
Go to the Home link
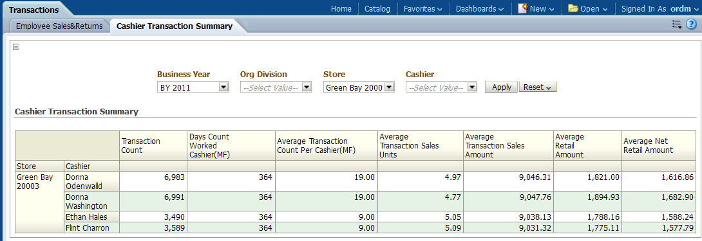point(341,8)
